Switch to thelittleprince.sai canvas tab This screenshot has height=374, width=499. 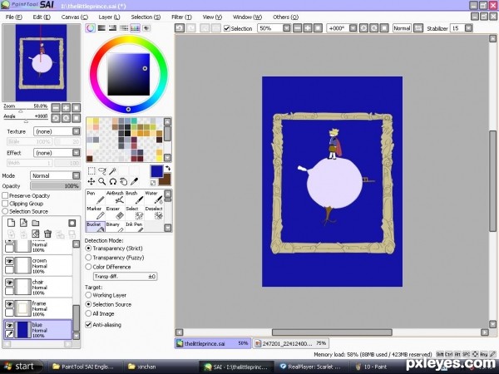point(213,343)
